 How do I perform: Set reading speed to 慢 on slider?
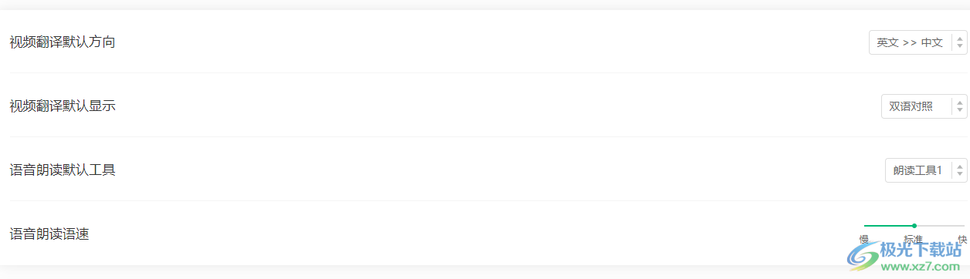[864, 239]
